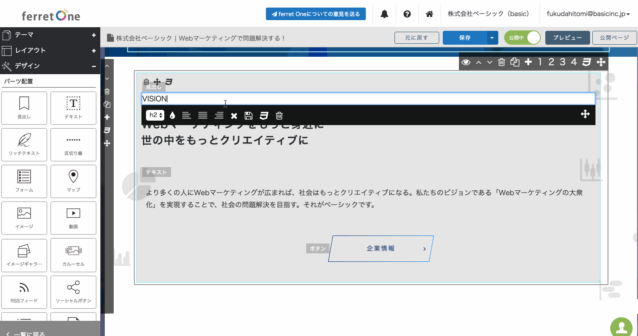Click the trash icon in heading editing toolbar
This screenshot has height=336, width=638.
point(279,116)
